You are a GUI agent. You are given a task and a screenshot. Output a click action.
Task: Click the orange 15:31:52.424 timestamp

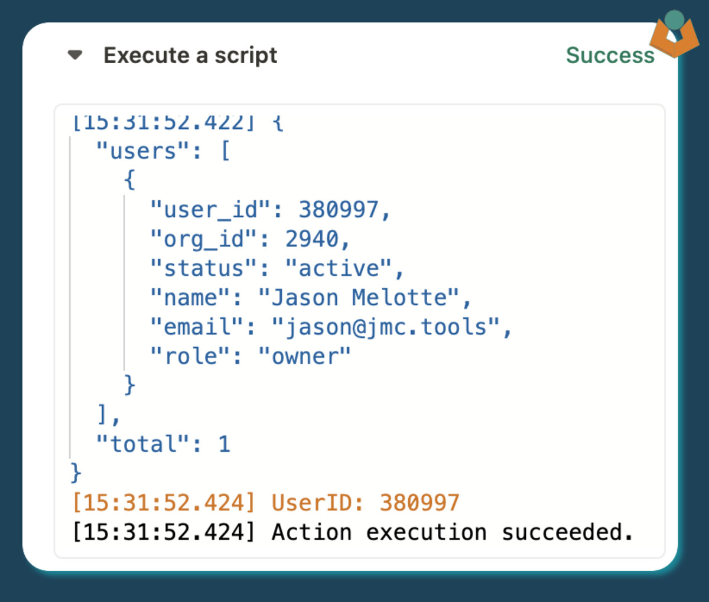164,503
